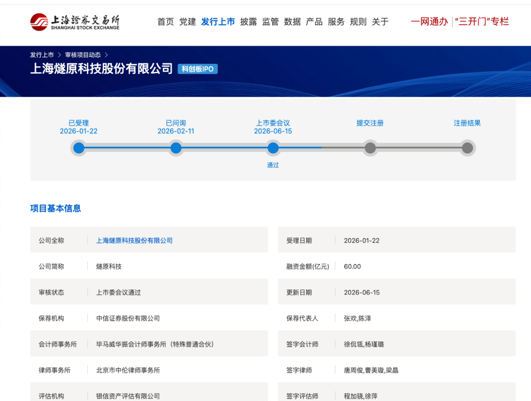531x401 pixels.
Task: Select the 发行上市 navigation tab
Action: pyautogui.click(x=218, y=22)
